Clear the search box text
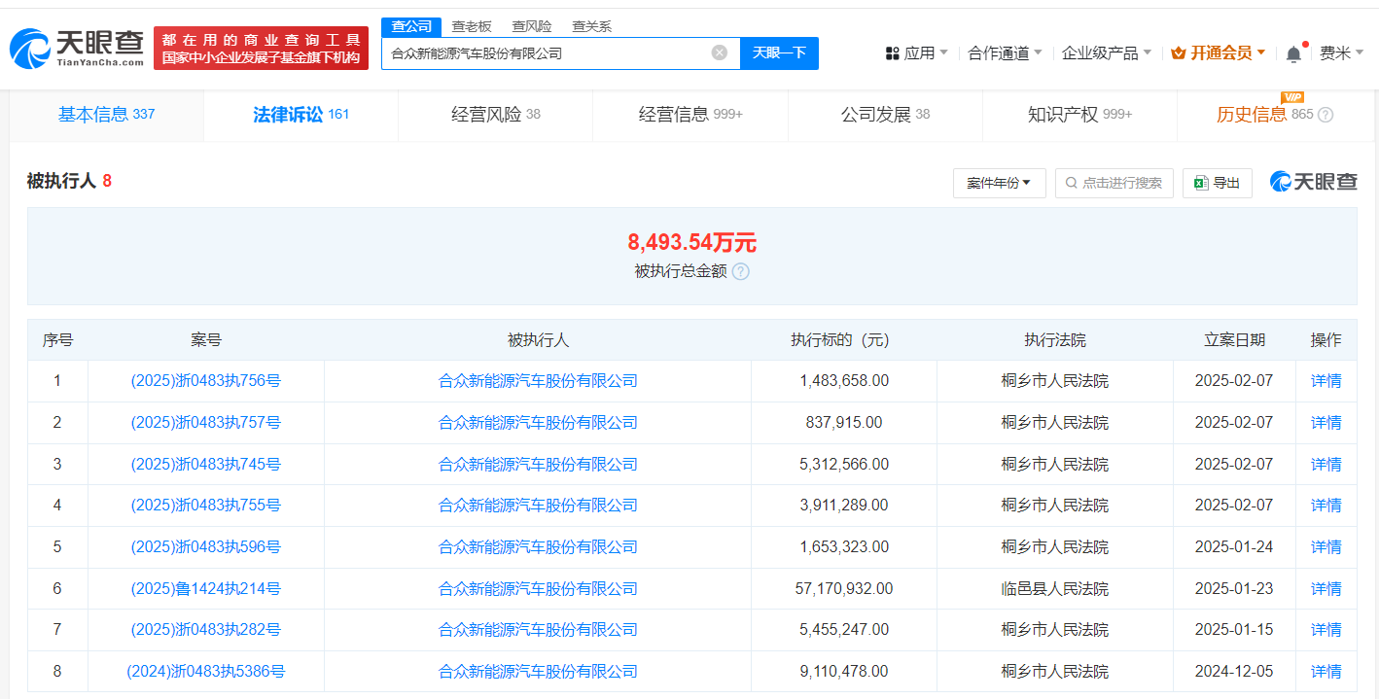The image size is (1379, 699). (719, 52)
